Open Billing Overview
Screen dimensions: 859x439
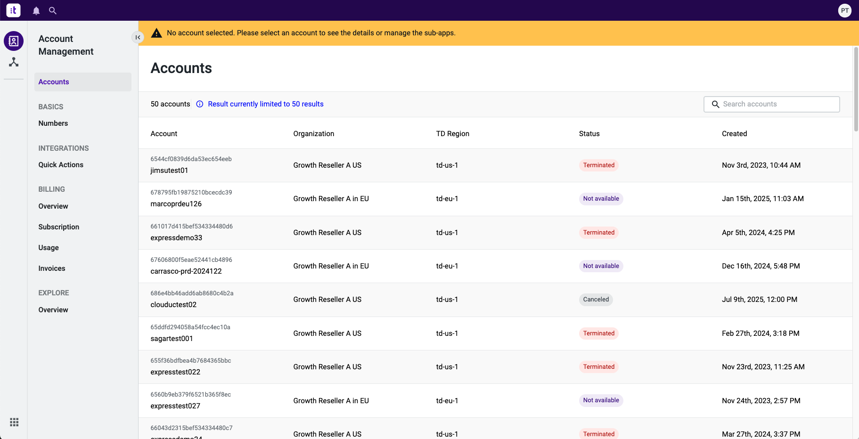coord(53,206)
